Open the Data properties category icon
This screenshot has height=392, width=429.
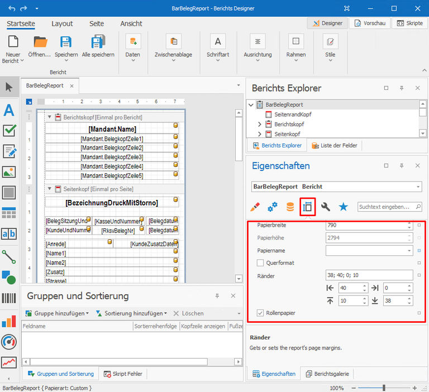[x=290, y=207]
